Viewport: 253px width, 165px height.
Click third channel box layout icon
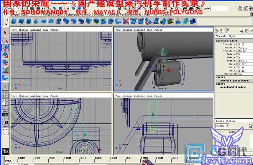pos(227,31)
